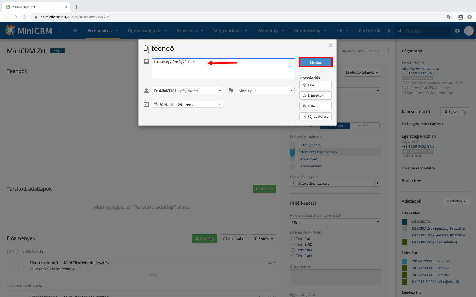Open the date dropdown 2019. július 24.

tap(188, 104)
